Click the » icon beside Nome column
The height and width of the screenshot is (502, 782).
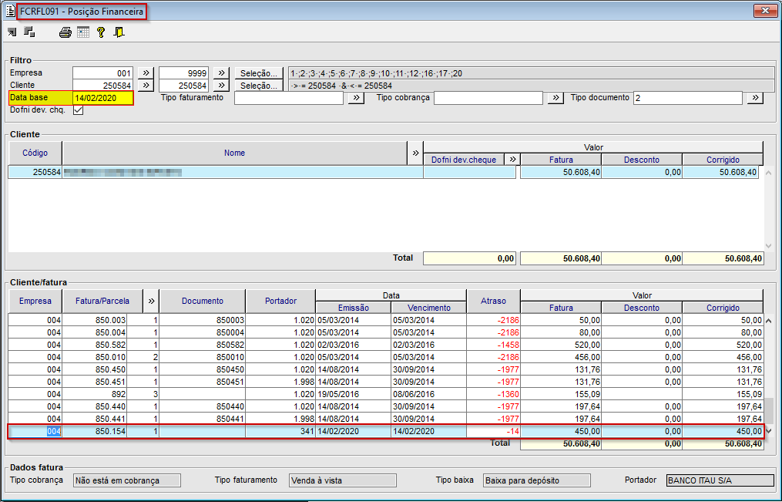pos(415,153)
